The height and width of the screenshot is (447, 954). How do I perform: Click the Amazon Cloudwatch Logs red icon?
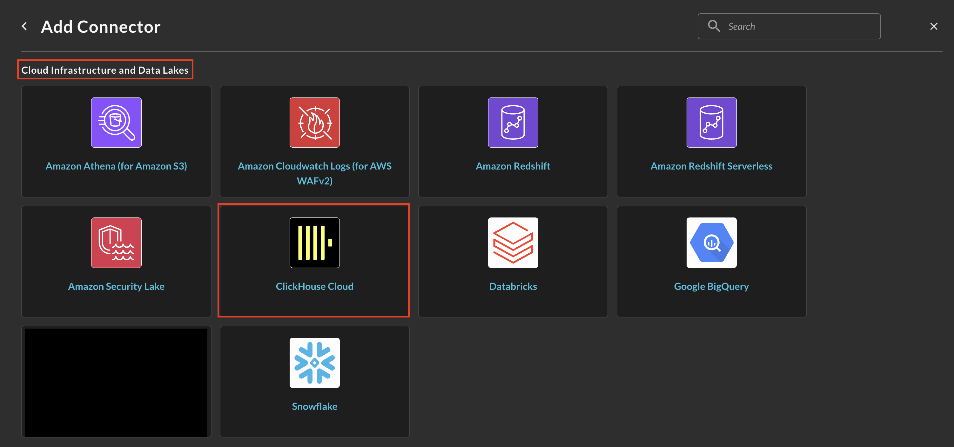click(314, 123)
